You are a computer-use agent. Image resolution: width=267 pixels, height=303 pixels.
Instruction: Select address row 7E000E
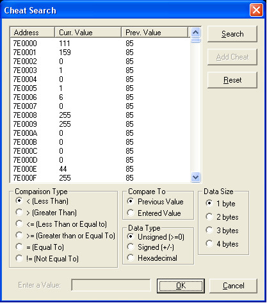pyautogui.click(x=100, y=169)
